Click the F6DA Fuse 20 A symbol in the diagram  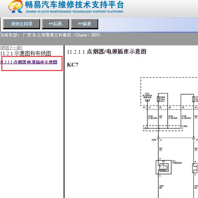pyautogui.click(x=158, y=99)
